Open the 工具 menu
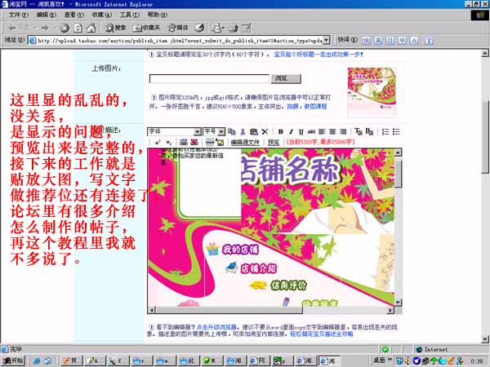 pos(130,15)
